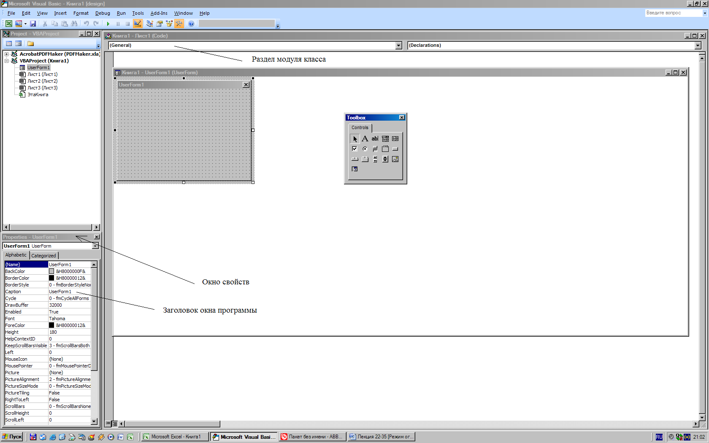Click the ForeColor black swatch value
Screen dimensions: 709x443
51,325
